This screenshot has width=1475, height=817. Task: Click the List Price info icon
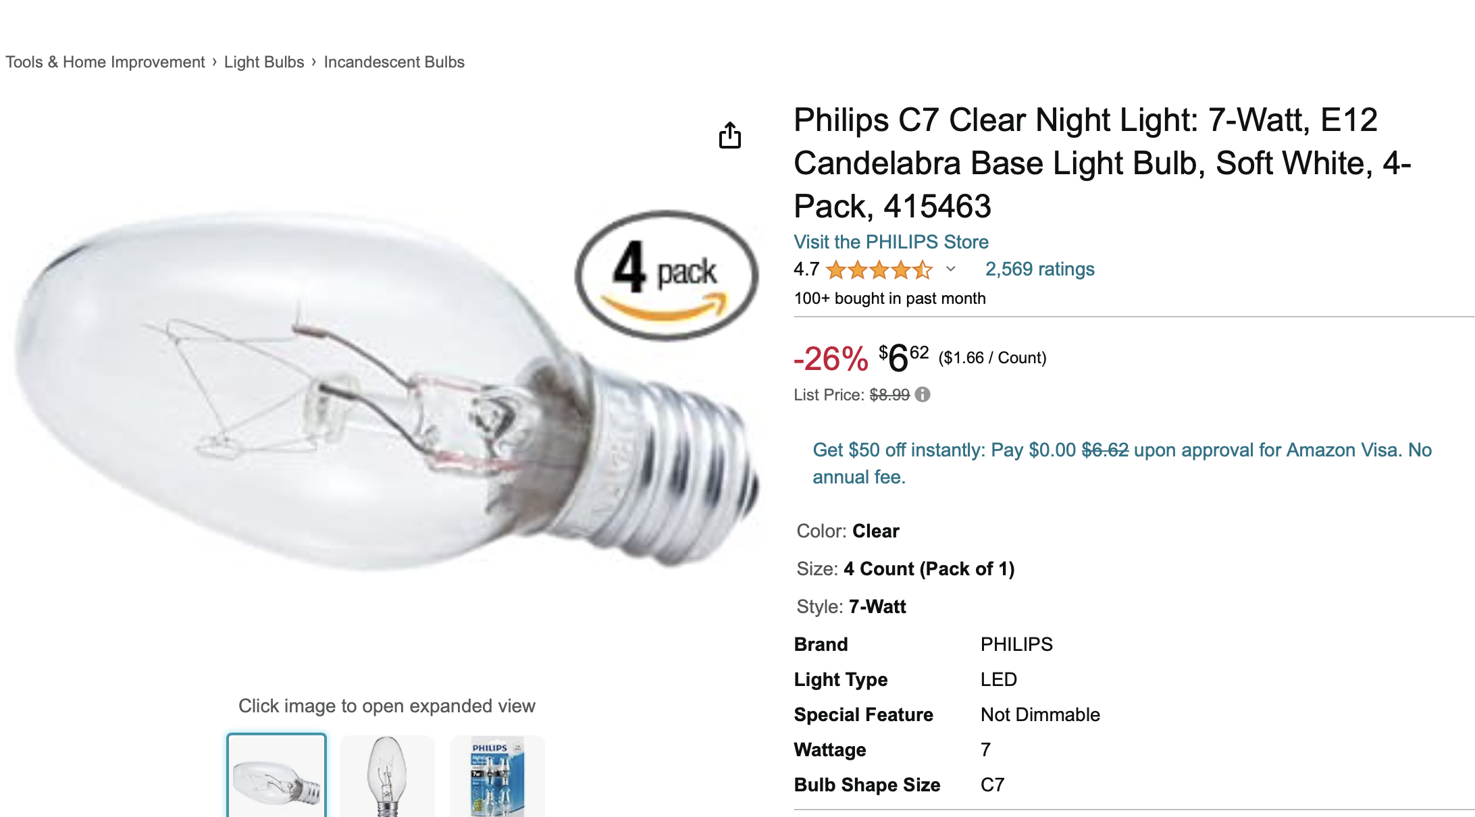pos(923,394)
